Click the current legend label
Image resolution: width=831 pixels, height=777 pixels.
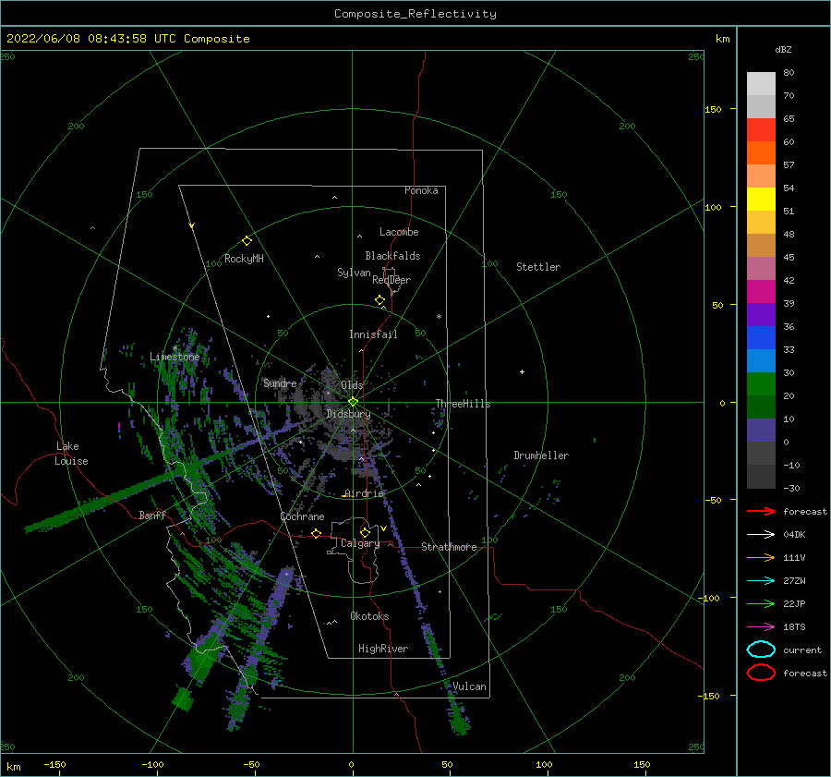802,650
